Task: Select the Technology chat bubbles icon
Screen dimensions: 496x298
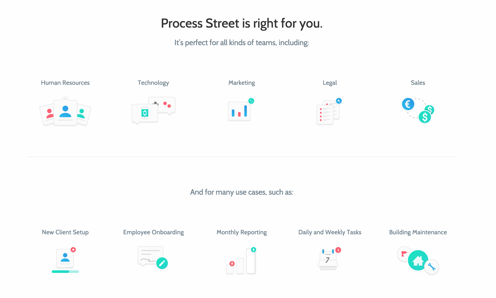Action: pyautogui.click(x=153, y=110)
